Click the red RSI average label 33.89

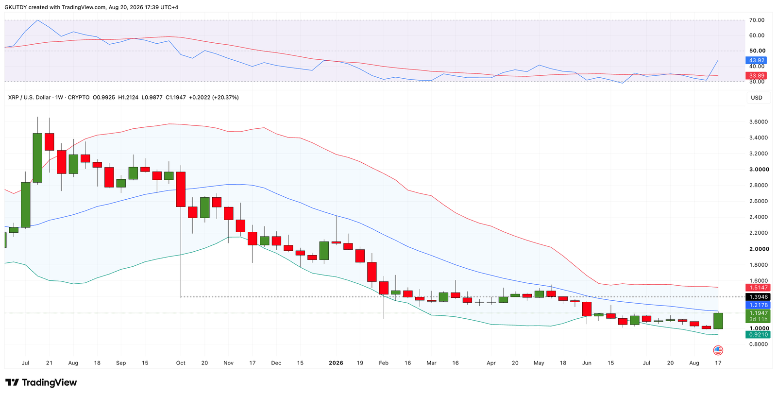[757, 76]
